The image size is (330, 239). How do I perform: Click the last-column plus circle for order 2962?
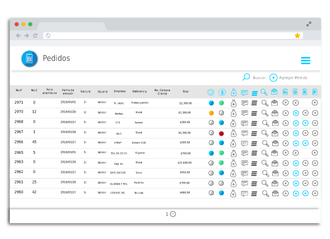pos(315,173)
